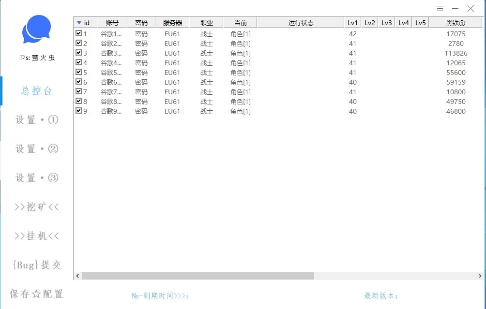This screenshot has height=309, width=486.
Task: Uncheck the row 8 checkbox
Action: point(79,101)
